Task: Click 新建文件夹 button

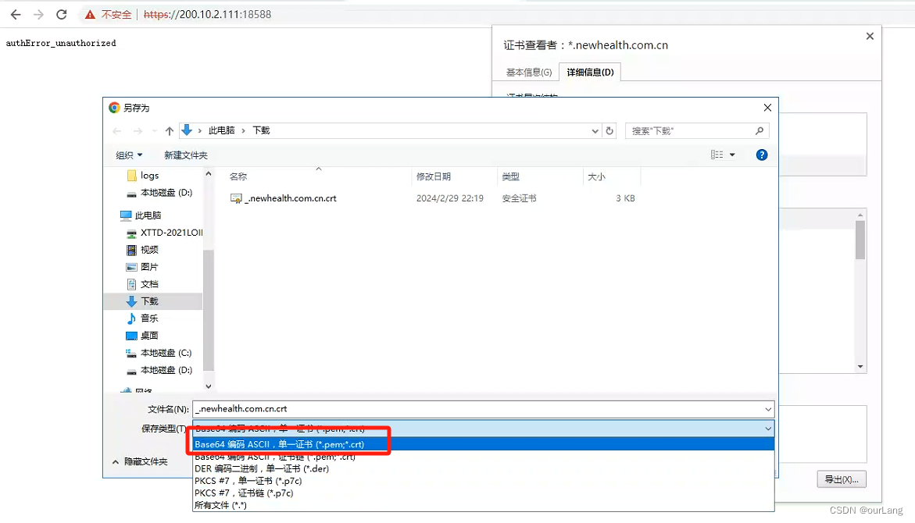Action: (185, 155)
